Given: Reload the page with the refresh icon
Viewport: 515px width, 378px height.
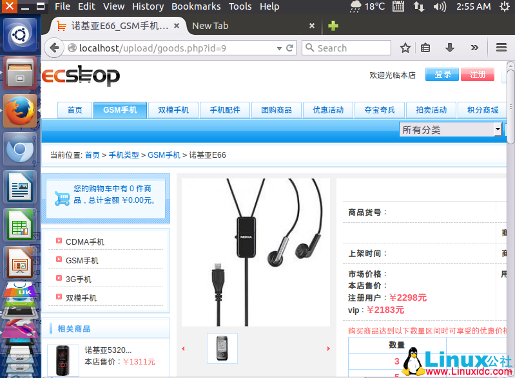Looking at the screenshot, I should click(289, 48).
